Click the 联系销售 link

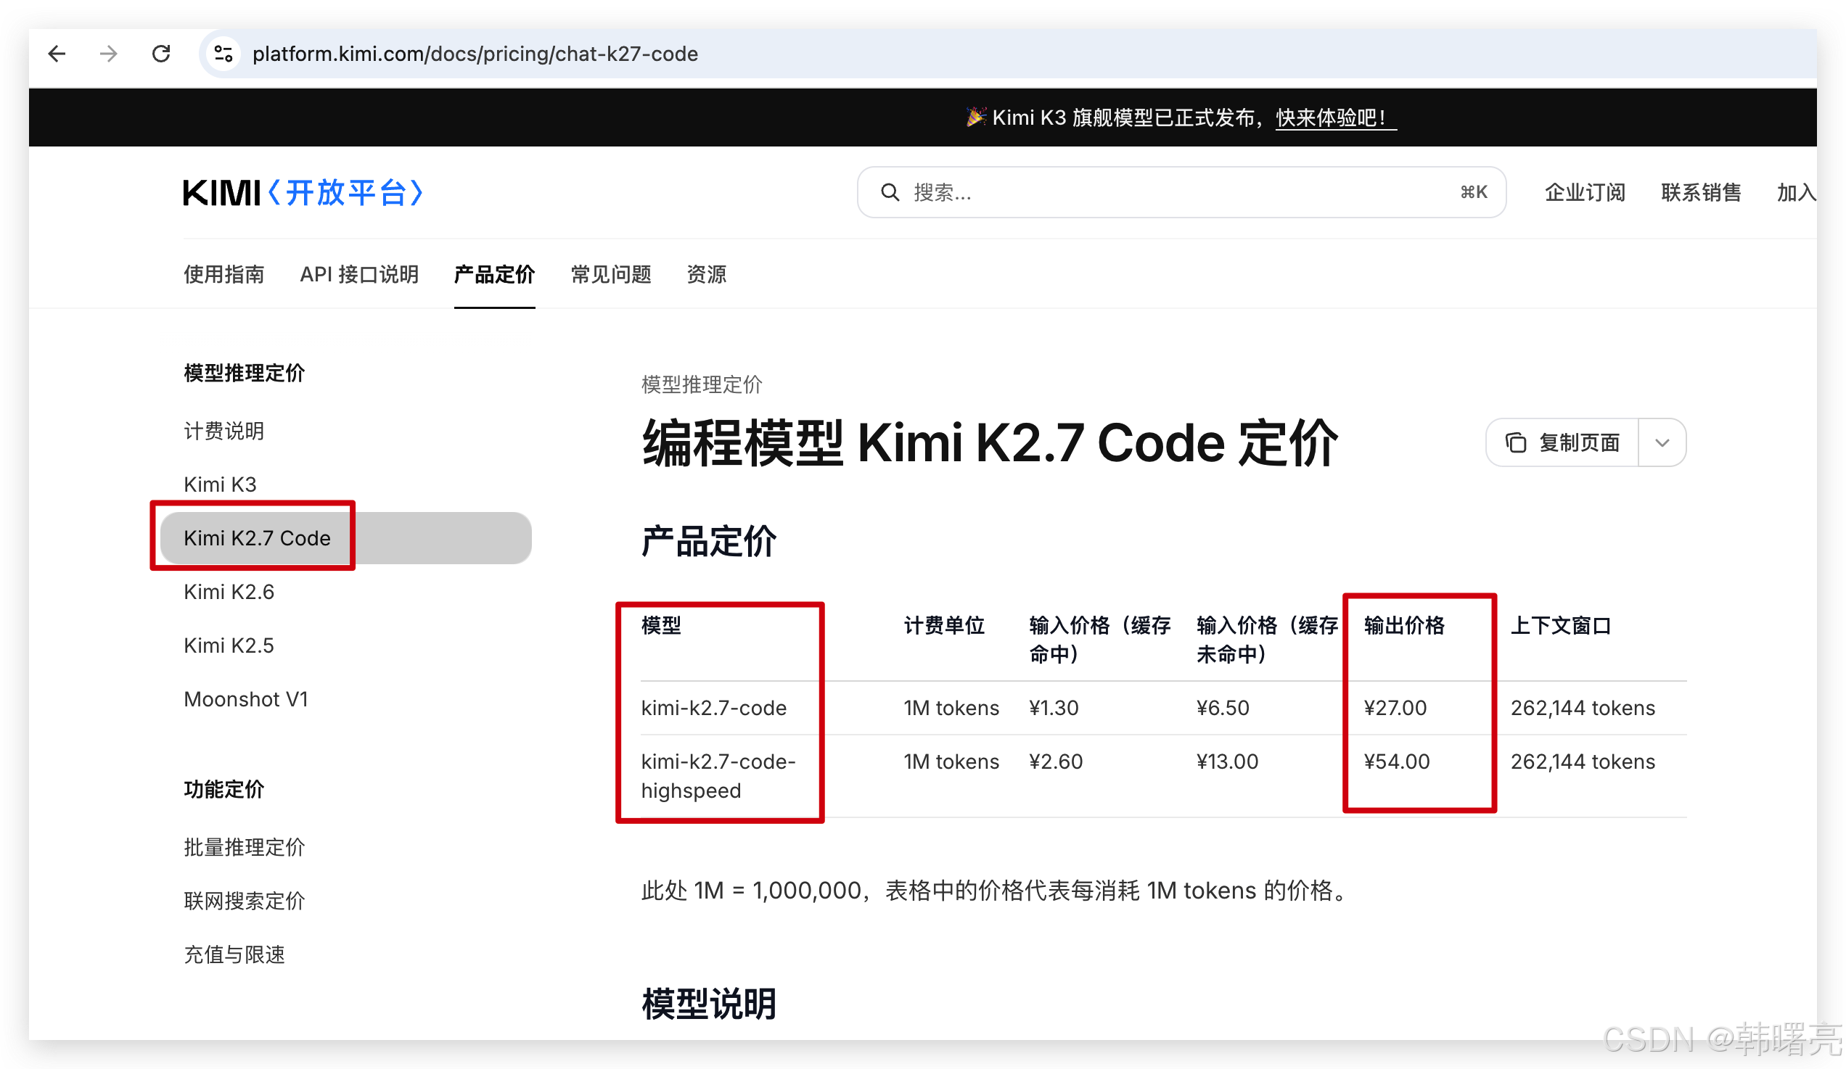click(x=1701, y=193)
